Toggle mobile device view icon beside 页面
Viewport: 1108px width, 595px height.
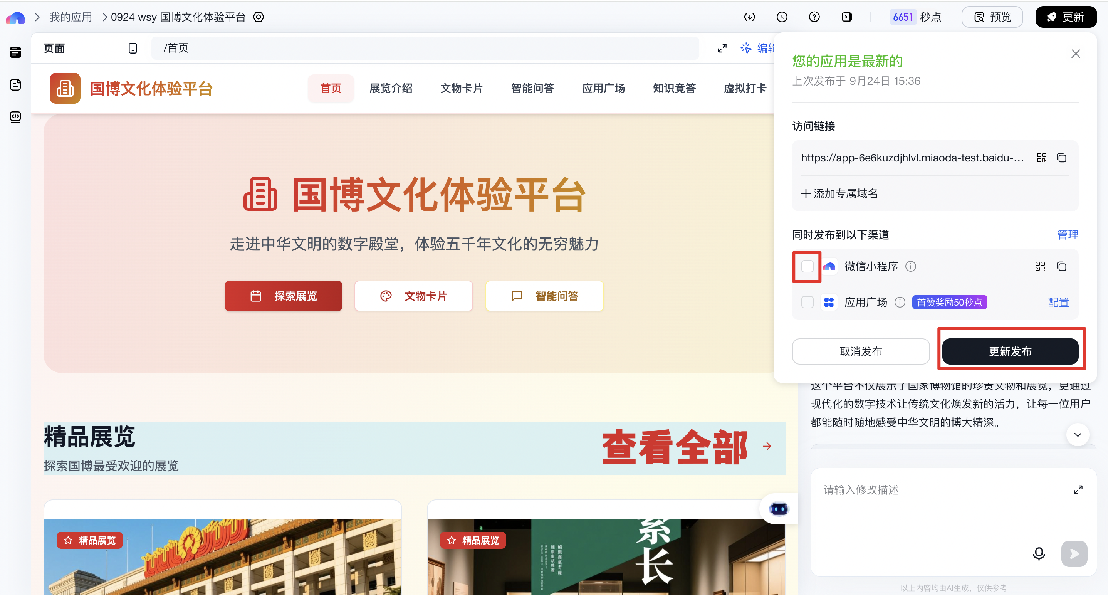point(133,48)
